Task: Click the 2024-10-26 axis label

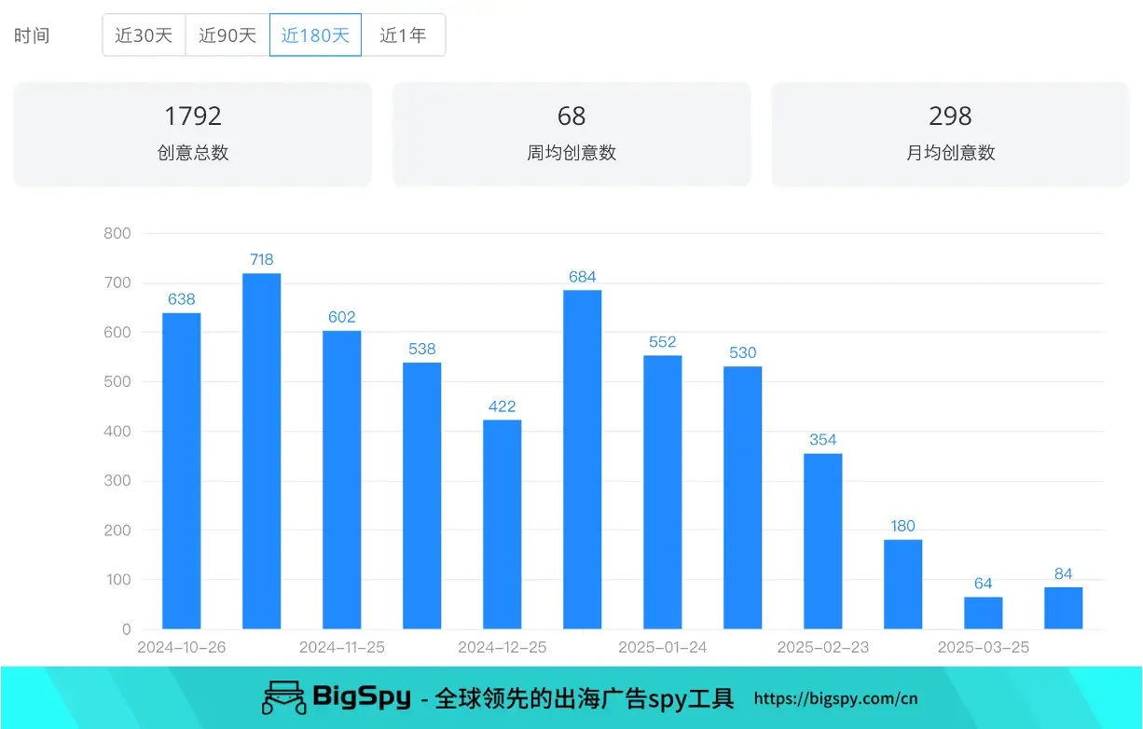Action: 181,646
